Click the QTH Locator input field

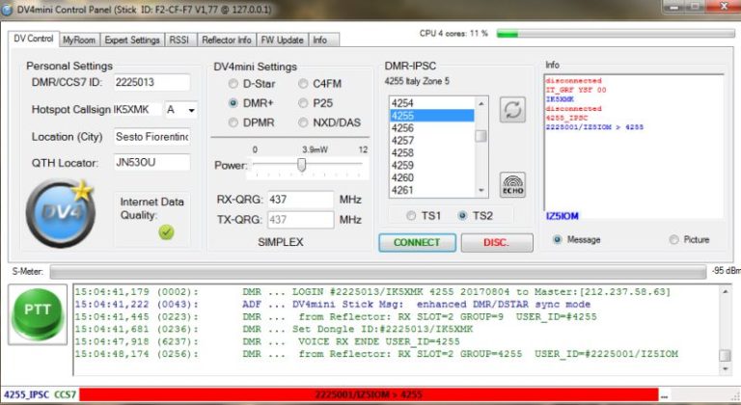pyautogui.click(x=151, y=162)
